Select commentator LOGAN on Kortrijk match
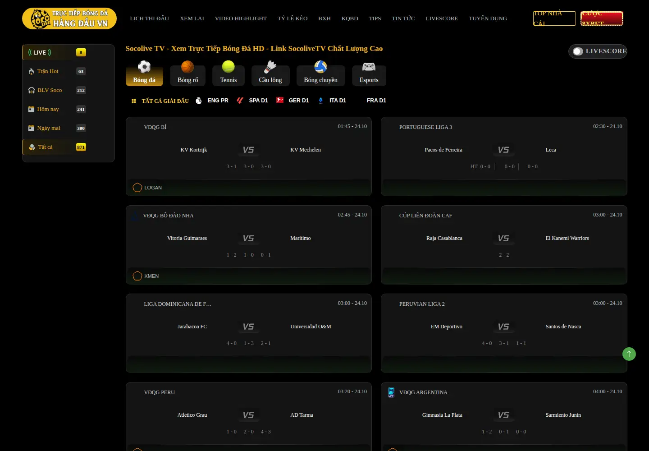Image resolution: width=649 pixels, height=451 pixels. tap(147, 188)
